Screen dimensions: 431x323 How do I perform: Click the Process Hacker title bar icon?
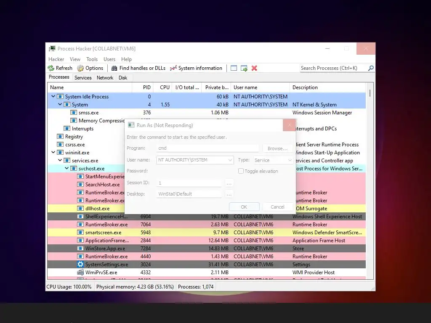[52, 49]
